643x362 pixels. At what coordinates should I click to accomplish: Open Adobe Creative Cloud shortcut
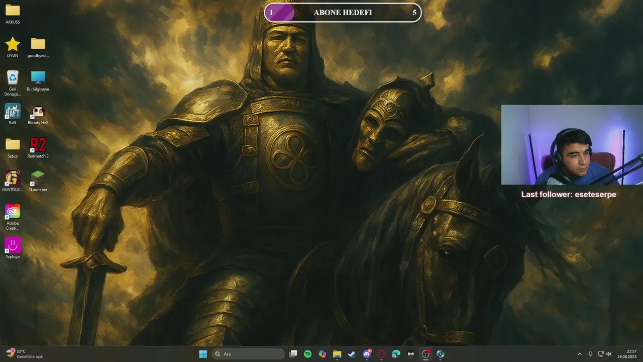(13, 217)
